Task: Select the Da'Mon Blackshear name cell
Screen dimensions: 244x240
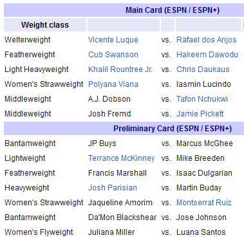Action: point(122,217)
